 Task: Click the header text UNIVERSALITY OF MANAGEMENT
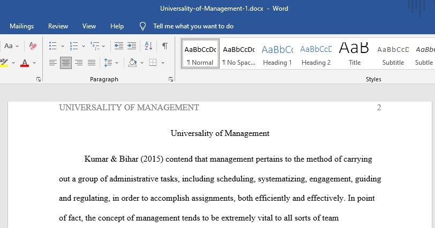point(129,108)
